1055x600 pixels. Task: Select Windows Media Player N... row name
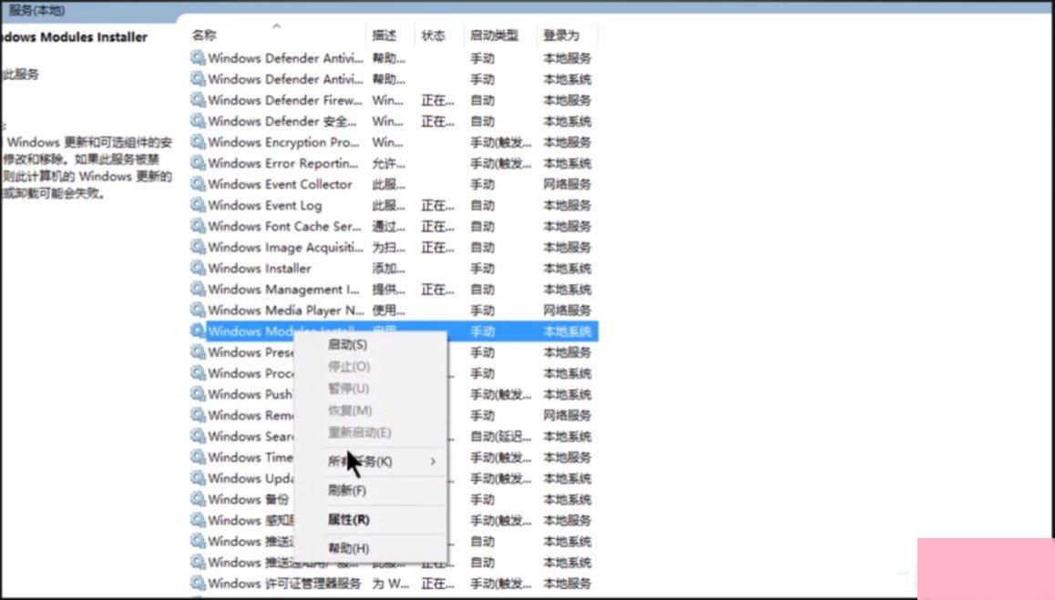[286, 310]
